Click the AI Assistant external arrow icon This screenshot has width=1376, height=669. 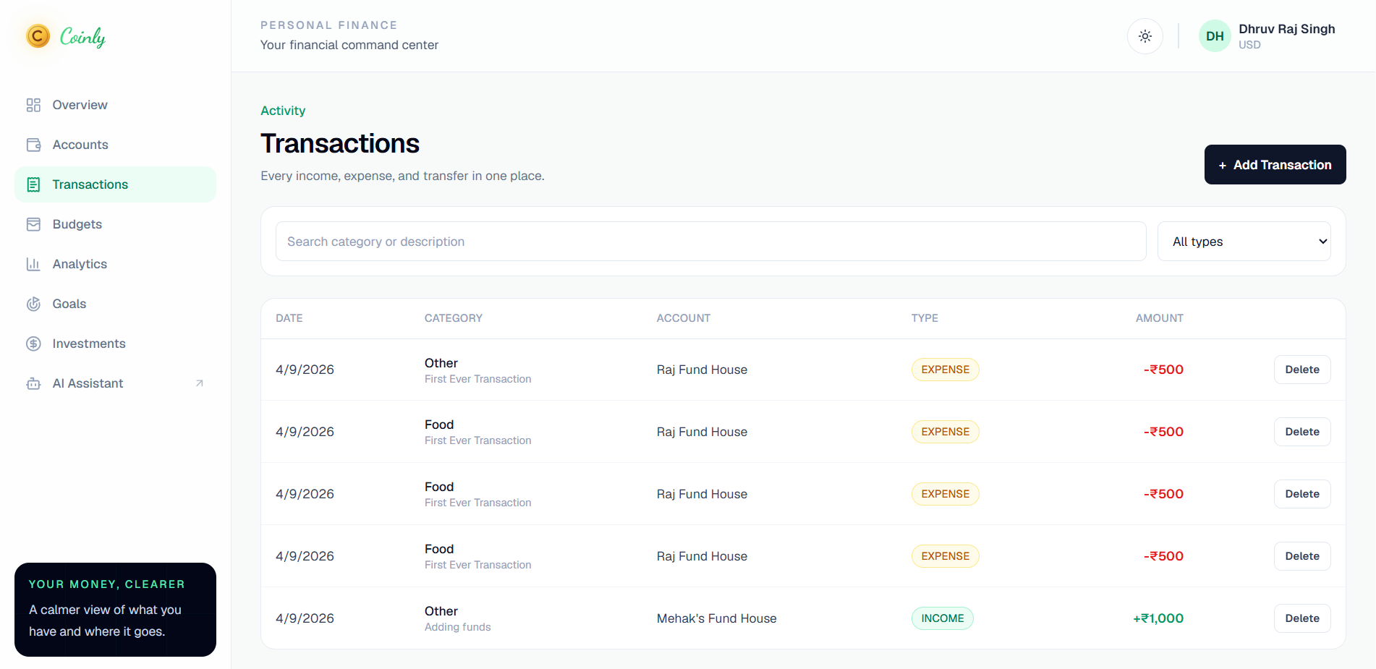tap(200, 383)
